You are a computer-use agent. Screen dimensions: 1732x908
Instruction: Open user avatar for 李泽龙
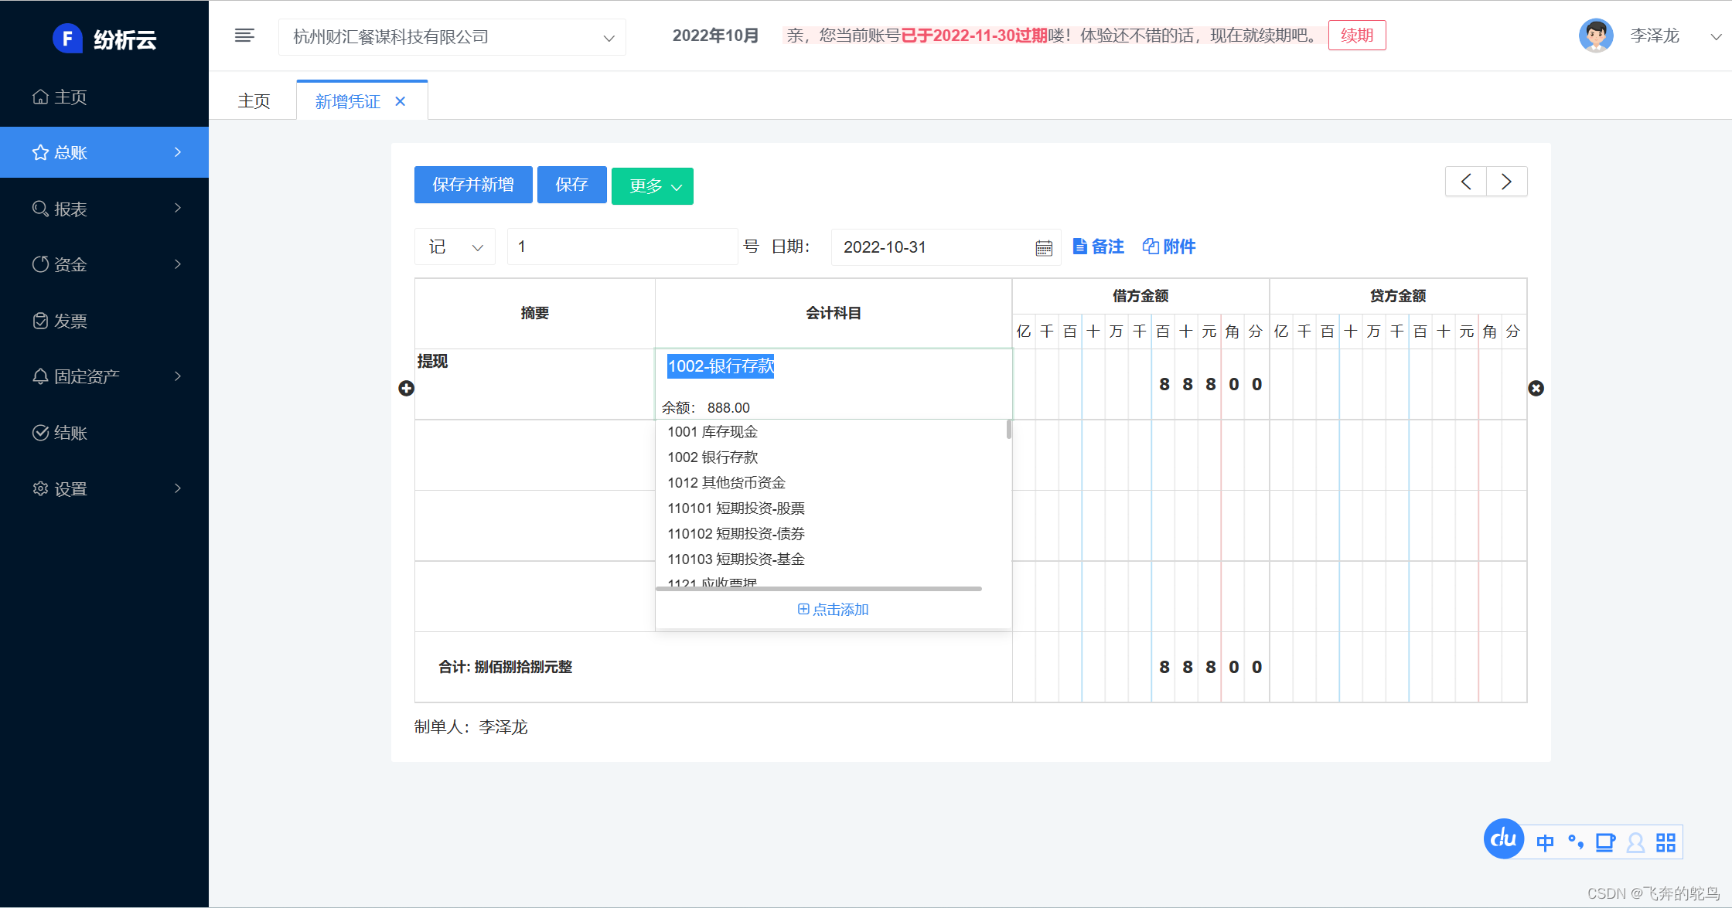click(x=1596, y=36)
